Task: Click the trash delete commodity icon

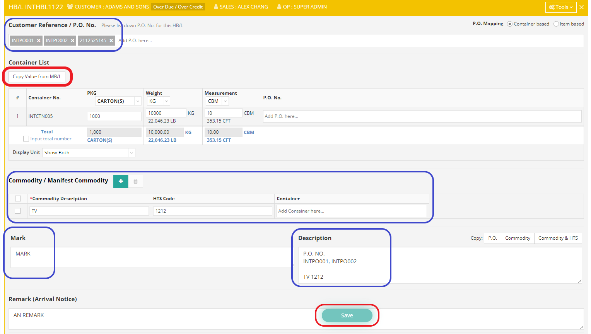Action: coord(135,181)
